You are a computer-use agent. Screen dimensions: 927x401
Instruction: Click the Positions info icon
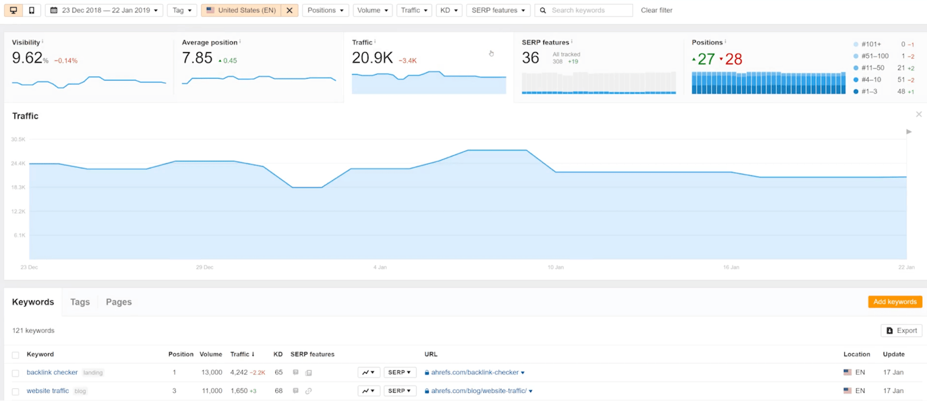point(725,42)
